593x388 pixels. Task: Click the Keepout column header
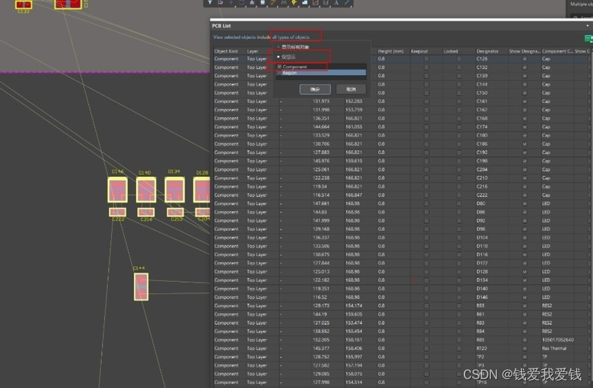point(420,51)
